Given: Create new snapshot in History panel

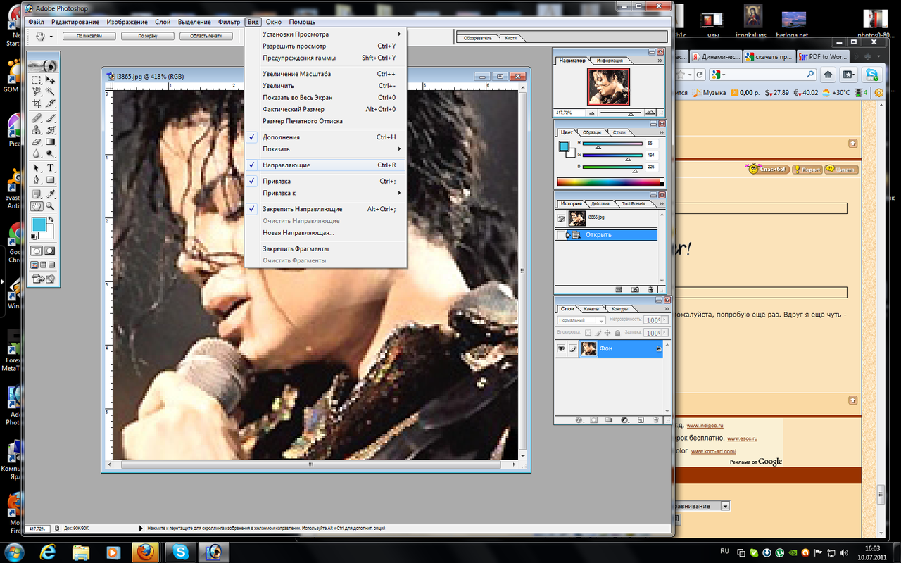Looking at the screenshot, I should tap(635, 289).
